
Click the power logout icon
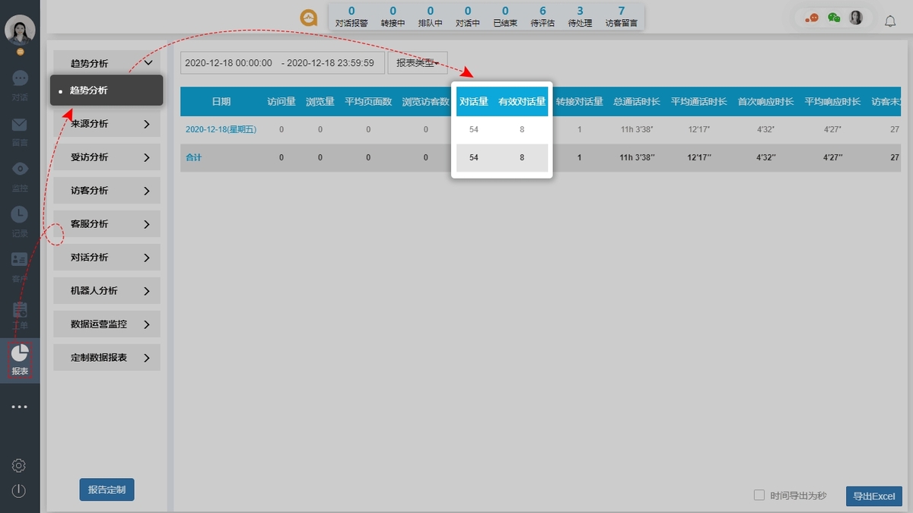[x=20, y=491]
